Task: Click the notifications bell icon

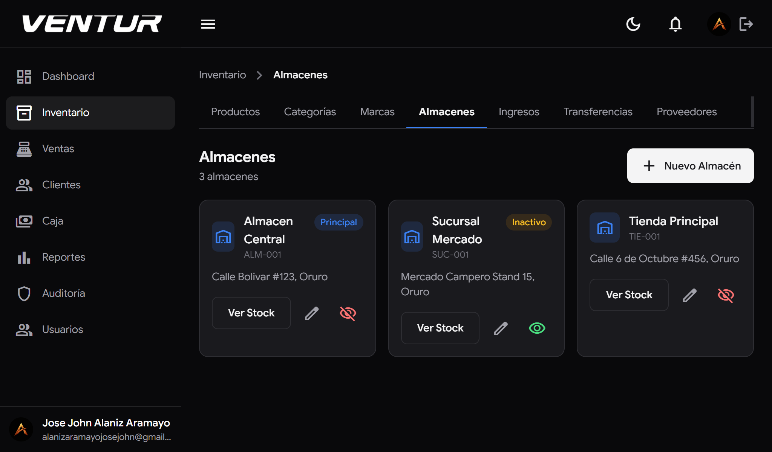Action: click(x=675, y=24)
